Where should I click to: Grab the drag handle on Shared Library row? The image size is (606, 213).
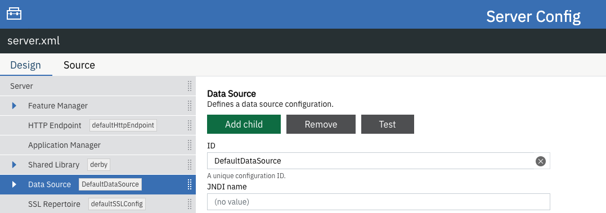[190, 165]
